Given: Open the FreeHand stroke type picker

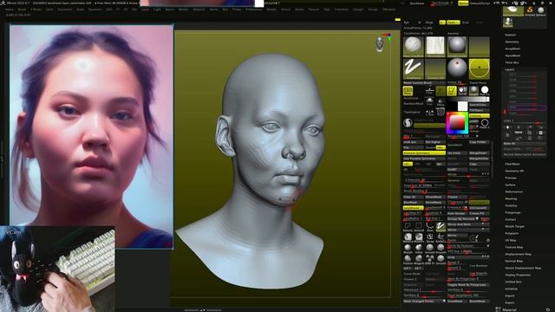Looking at the screenshot, I should point(413,68).
